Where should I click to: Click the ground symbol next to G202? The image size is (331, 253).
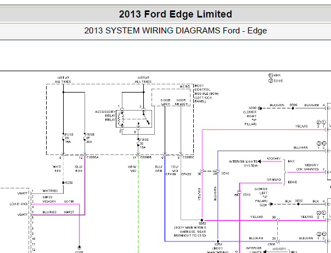click(260, 108)
